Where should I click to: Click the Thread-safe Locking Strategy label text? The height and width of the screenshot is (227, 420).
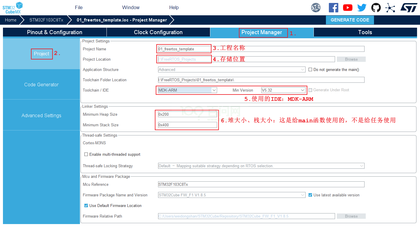pyautogui.click(x=108, y=166)
